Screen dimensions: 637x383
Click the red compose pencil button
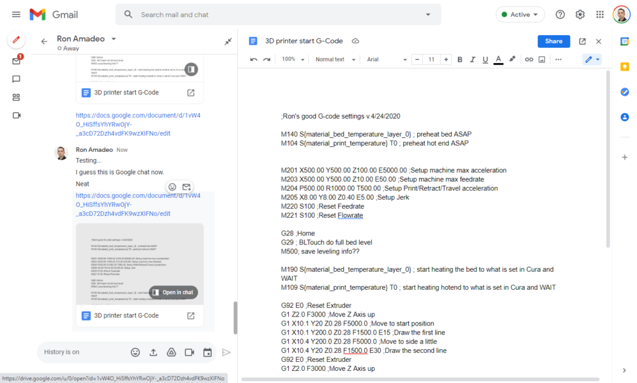tap(16, 40)
